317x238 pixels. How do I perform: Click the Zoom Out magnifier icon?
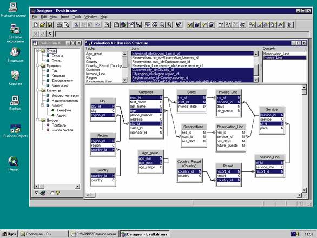point(162,25)
